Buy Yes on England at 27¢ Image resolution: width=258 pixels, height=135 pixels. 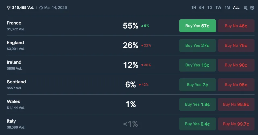tap(197, 45)
